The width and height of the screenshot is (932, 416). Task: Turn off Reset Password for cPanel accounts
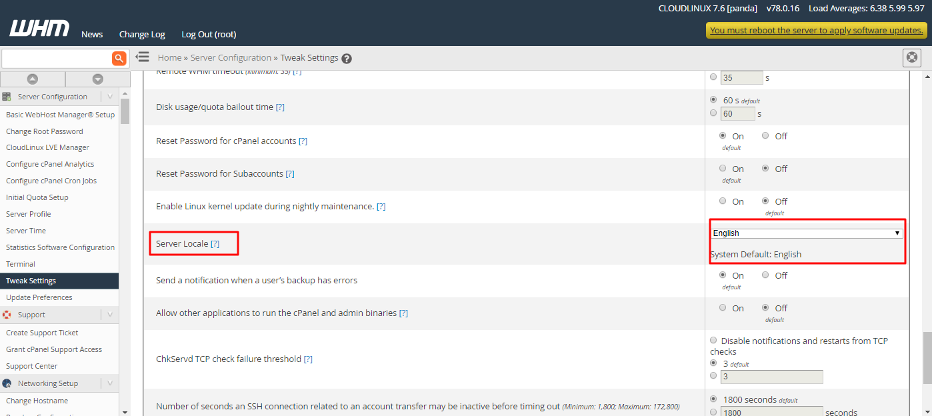pos(765,135)
